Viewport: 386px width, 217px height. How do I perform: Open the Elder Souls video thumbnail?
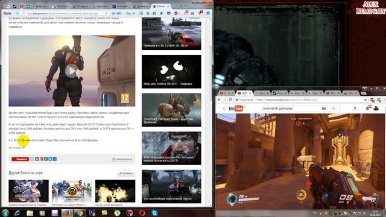[171, 110]
